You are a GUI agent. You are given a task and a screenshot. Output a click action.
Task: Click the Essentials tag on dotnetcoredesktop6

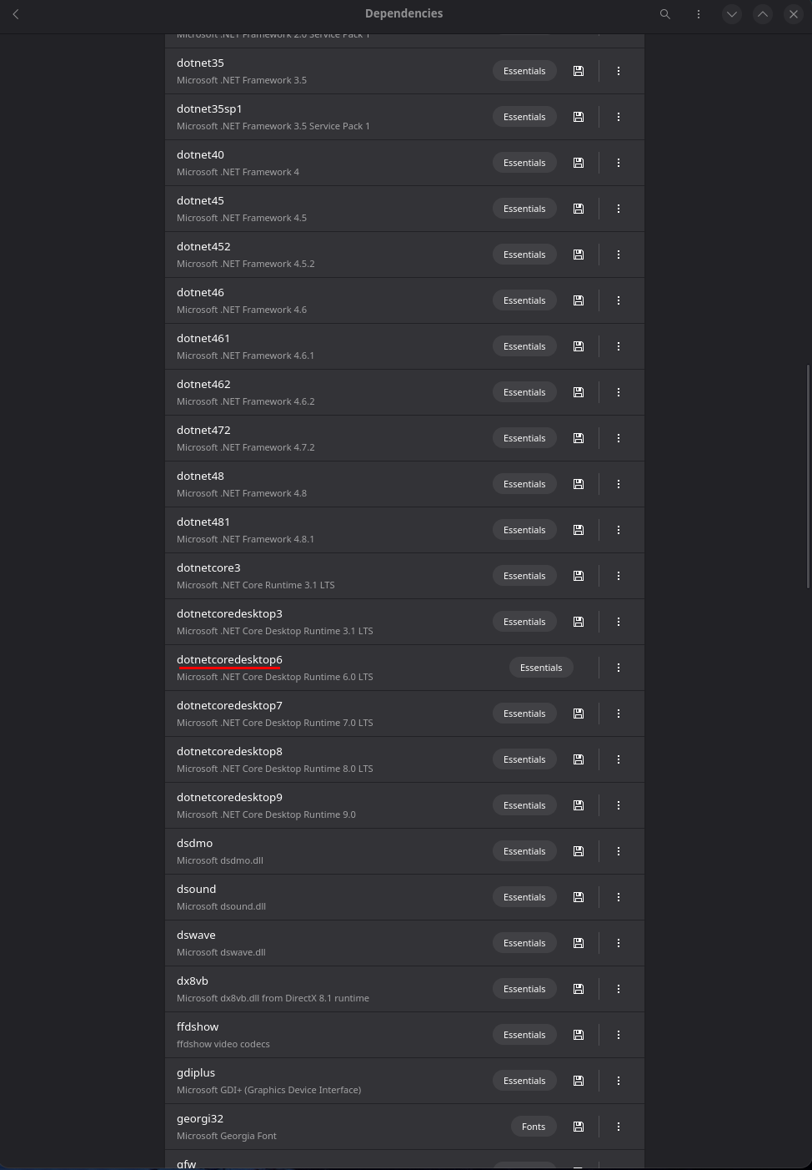click(541, 668)
